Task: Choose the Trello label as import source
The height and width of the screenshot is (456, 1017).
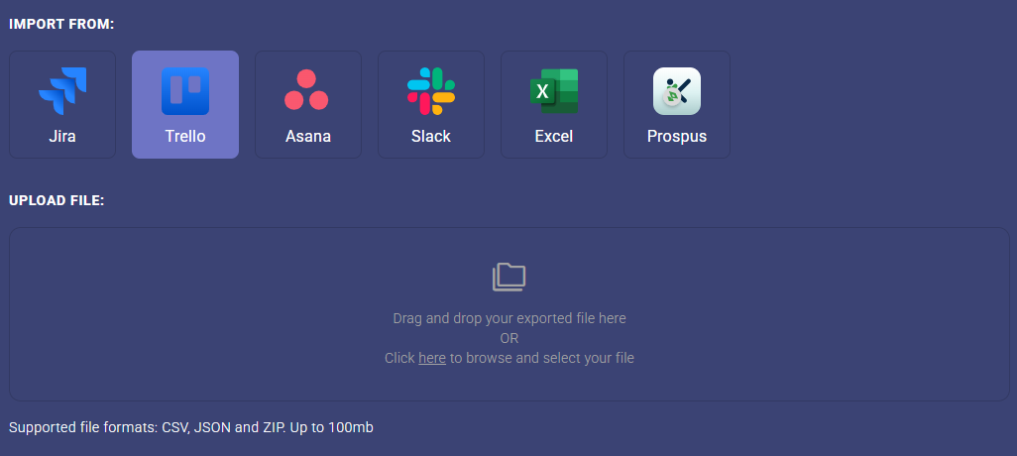Action: pyautogui.click(x=185, y=137)
